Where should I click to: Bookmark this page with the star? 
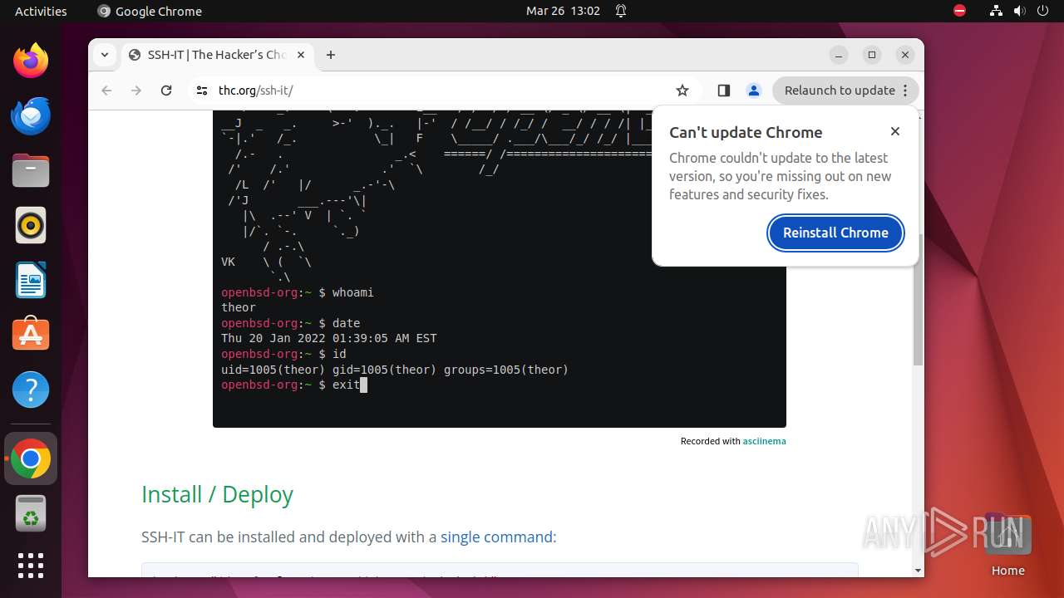(x=682, y=91)
